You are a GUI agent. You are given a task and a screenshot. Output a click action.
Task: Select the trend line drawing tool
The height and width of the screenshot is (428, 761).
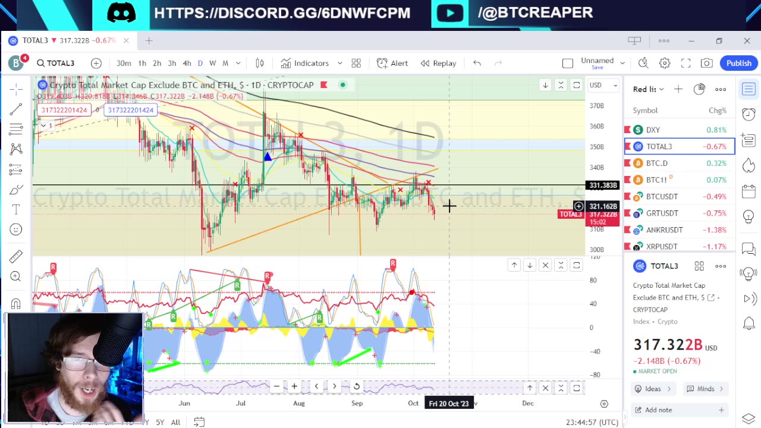click(x=16, y=109)
